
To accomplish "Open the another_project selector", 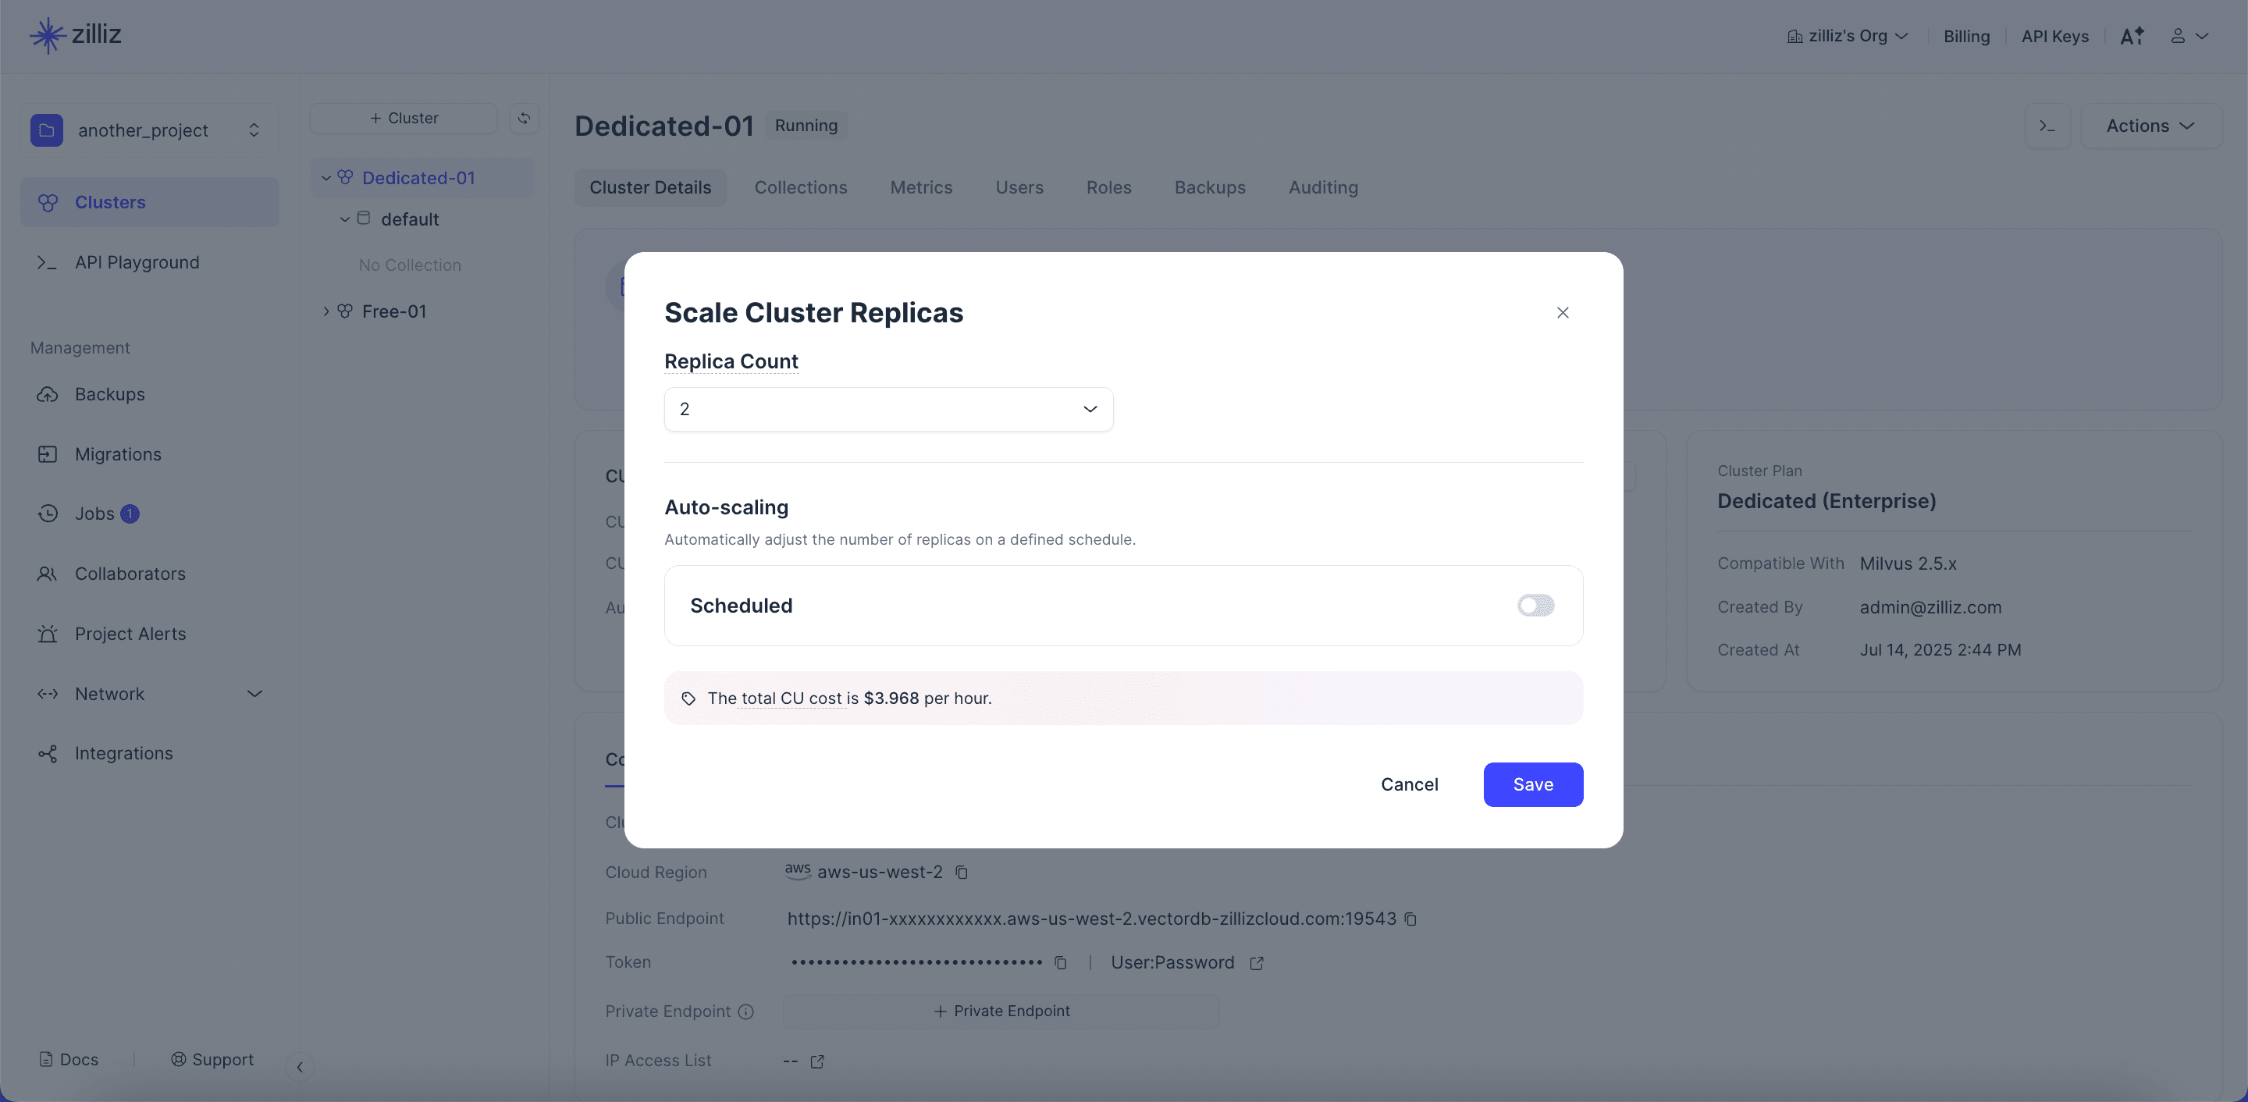I will pyautogui.click(x=149, y=130).
